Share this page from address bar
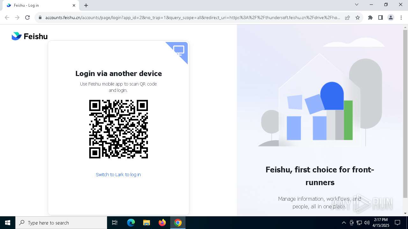408x229 pixels. 347,17
